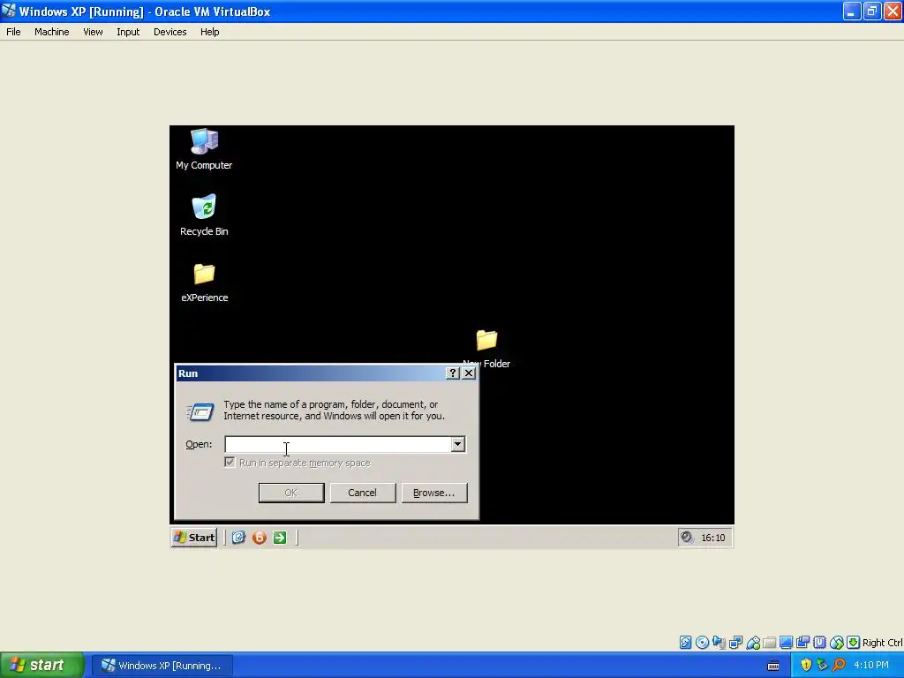Select the New Folder desktop icon
The image size is (904, 678).
[486, 348]
